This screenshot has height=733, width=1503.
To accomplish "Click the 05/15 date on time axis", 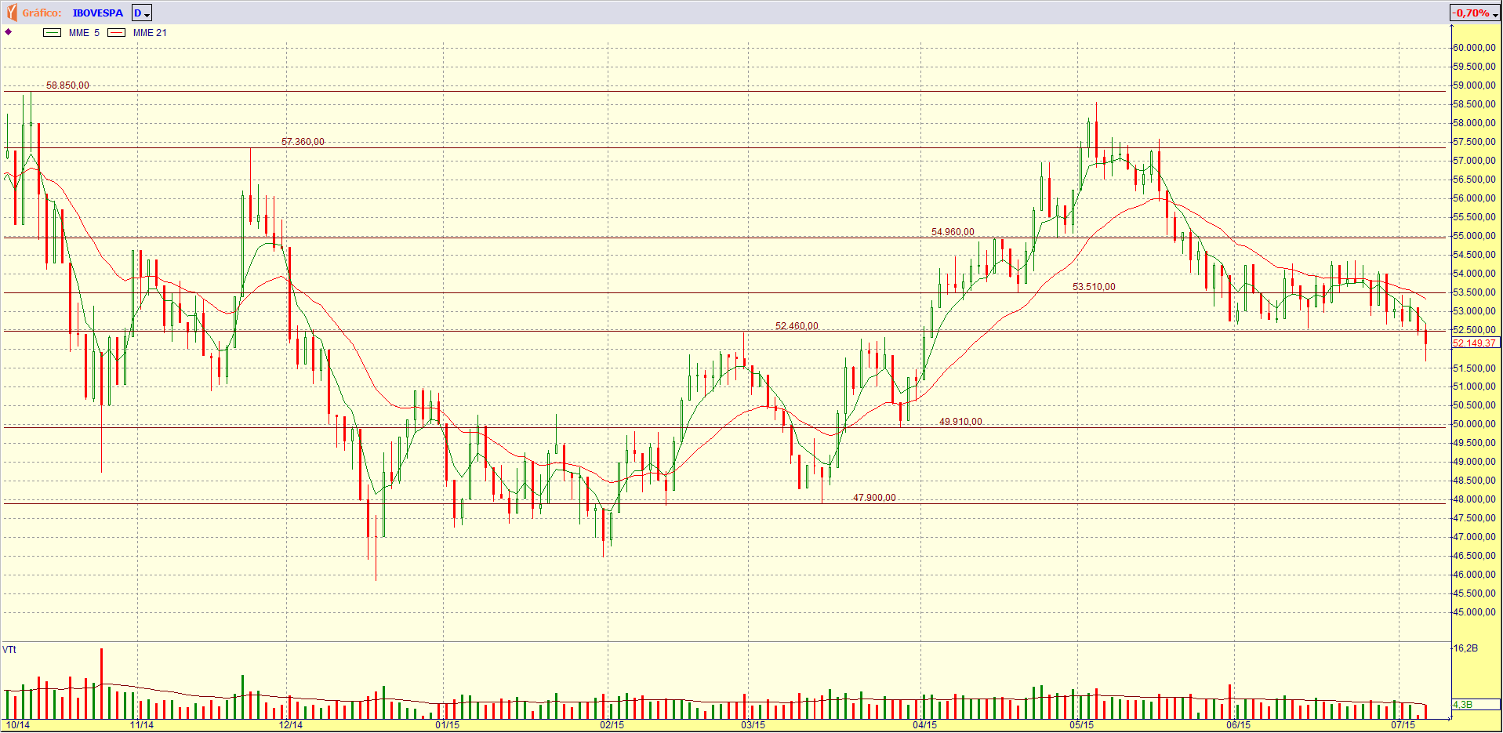I will pyautogui.click(x=1082, y=725).
